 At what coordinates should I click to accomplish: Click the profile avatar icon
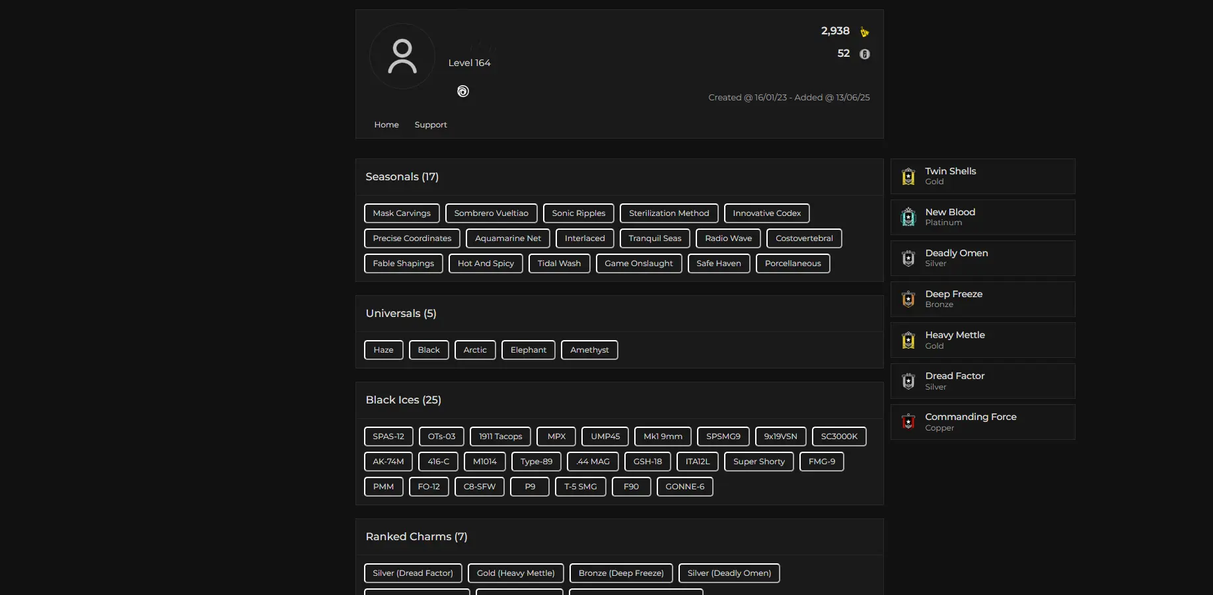pyautogui.click(x=402, y=56)
